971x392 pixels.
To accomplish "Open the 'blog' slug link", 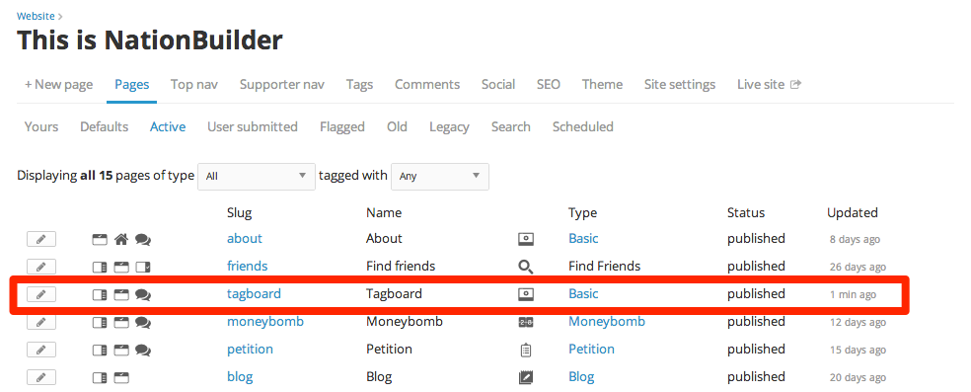I will 240,376.
